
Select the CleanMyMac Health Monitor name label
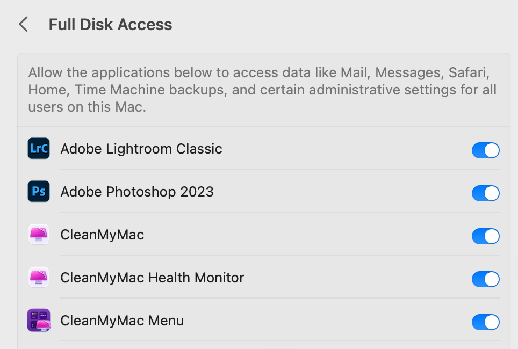coord(152,278)
